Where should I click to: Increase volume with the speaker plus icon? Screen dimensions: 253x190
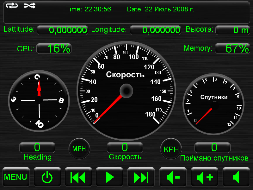[205, 177]
